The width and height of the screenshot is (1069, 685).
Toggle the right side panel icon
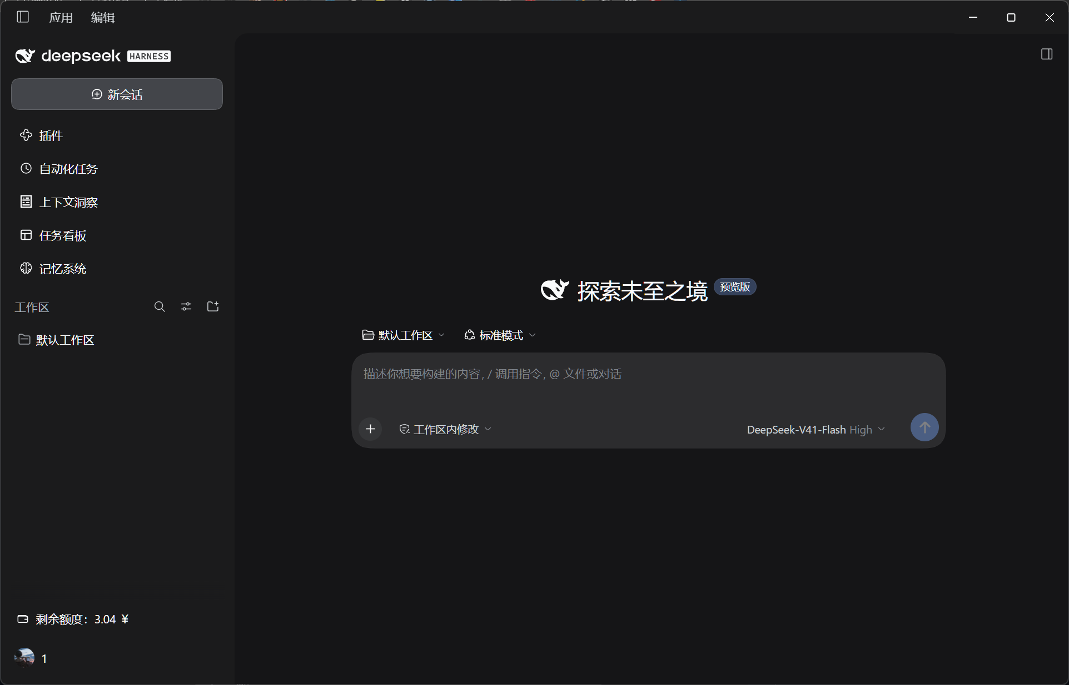click(x=1047, y=54)
